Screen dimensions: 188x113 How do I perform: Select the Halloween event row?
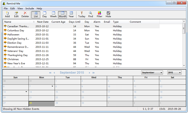pyautogui.click(x=81, y=35)
